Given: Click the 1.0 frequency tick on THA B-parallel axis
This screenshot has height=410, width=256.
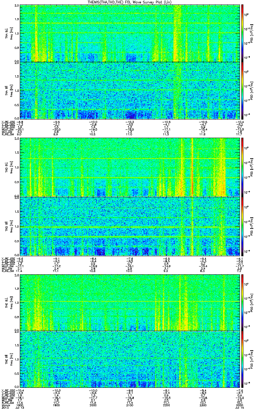Looking at the screenshot, I should click(x=17, y=90).
